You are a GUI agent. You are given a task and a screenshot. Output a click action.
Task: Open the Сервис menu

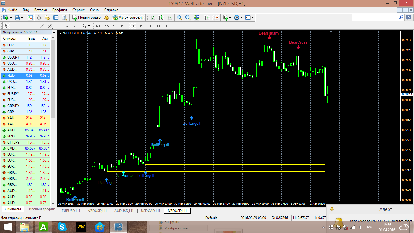point(78,10)
